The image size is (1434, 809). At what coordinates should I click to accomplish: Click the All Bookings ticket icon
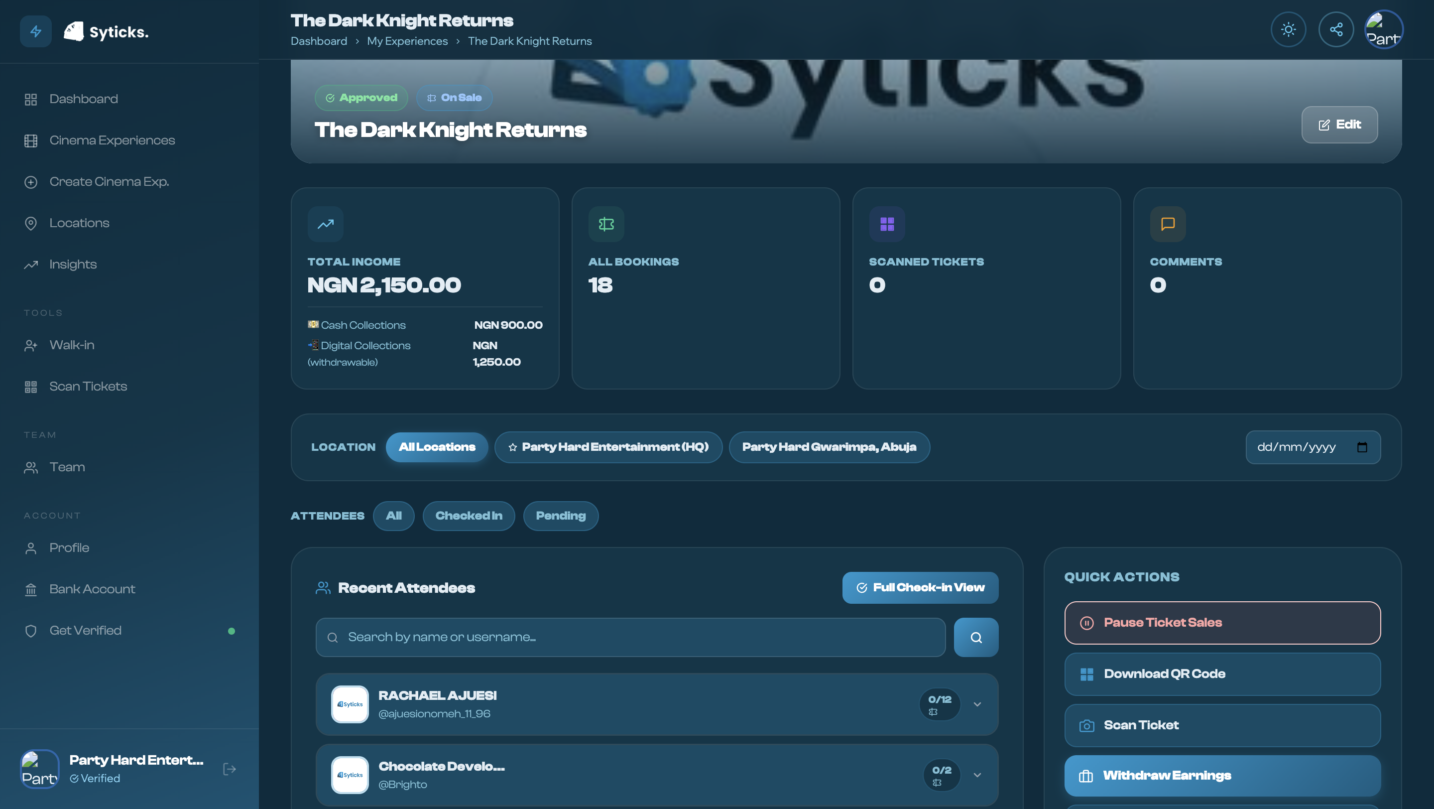tap(606, 224)
